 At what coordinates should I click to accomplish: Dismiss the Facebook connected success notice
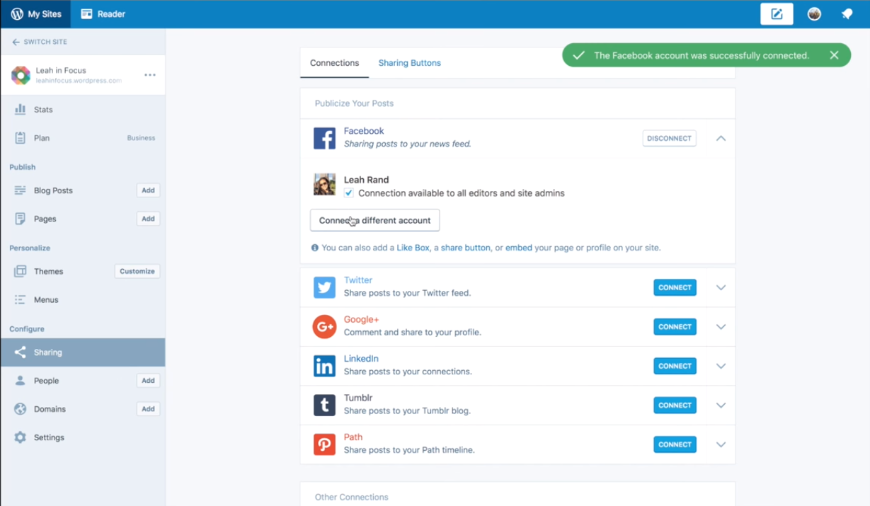tap(834, 55)
